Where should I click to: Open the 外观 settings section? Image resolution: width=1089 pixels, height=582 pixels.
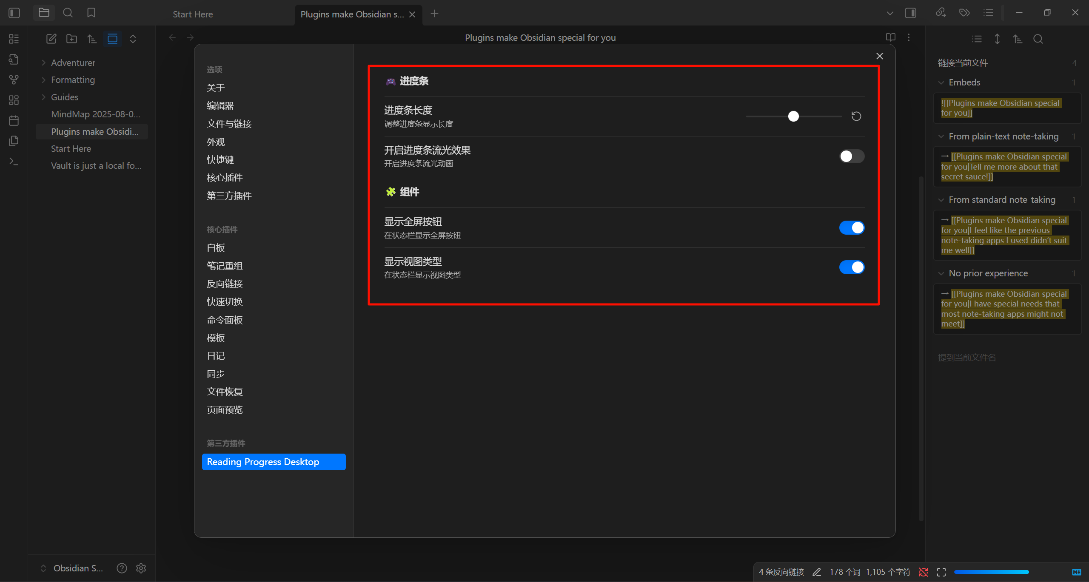[x=216, y=142]
